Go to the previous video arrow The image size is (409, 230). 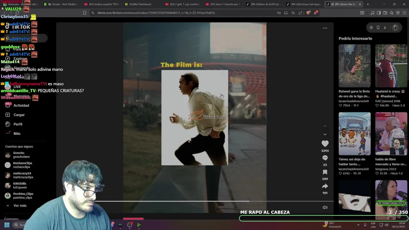tap(325, 126)
